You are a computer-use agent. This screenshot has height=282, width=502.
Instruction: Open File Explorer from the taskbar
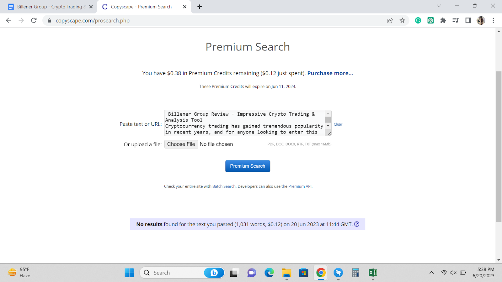point(286,273)
